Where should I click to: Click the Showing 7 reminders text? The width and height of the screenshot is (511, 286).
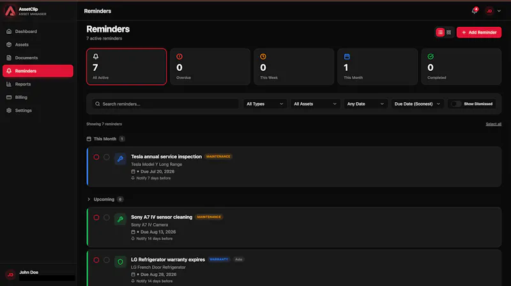pyautogui.click(x=104, y=124)
